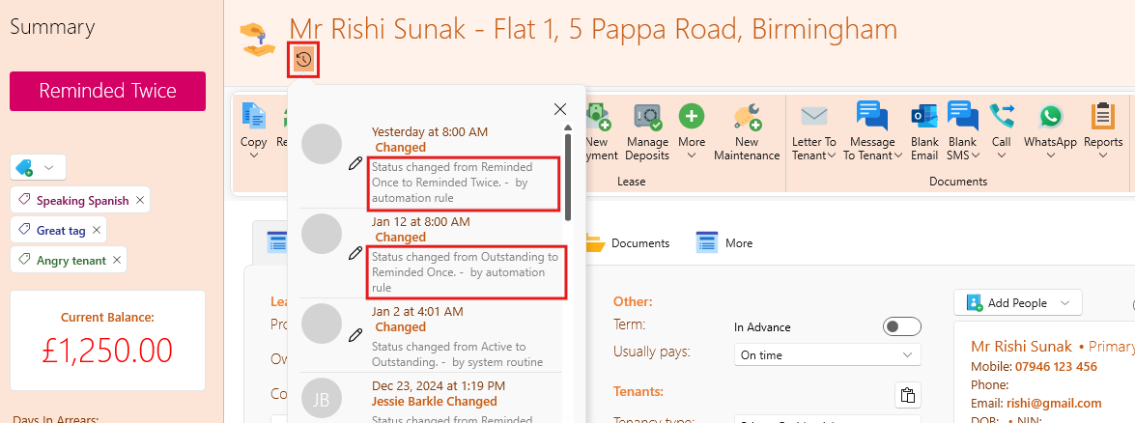
Task: Open Letter To Tenant envelope icon
Action: pyautogui.click(x=813, y=116)
